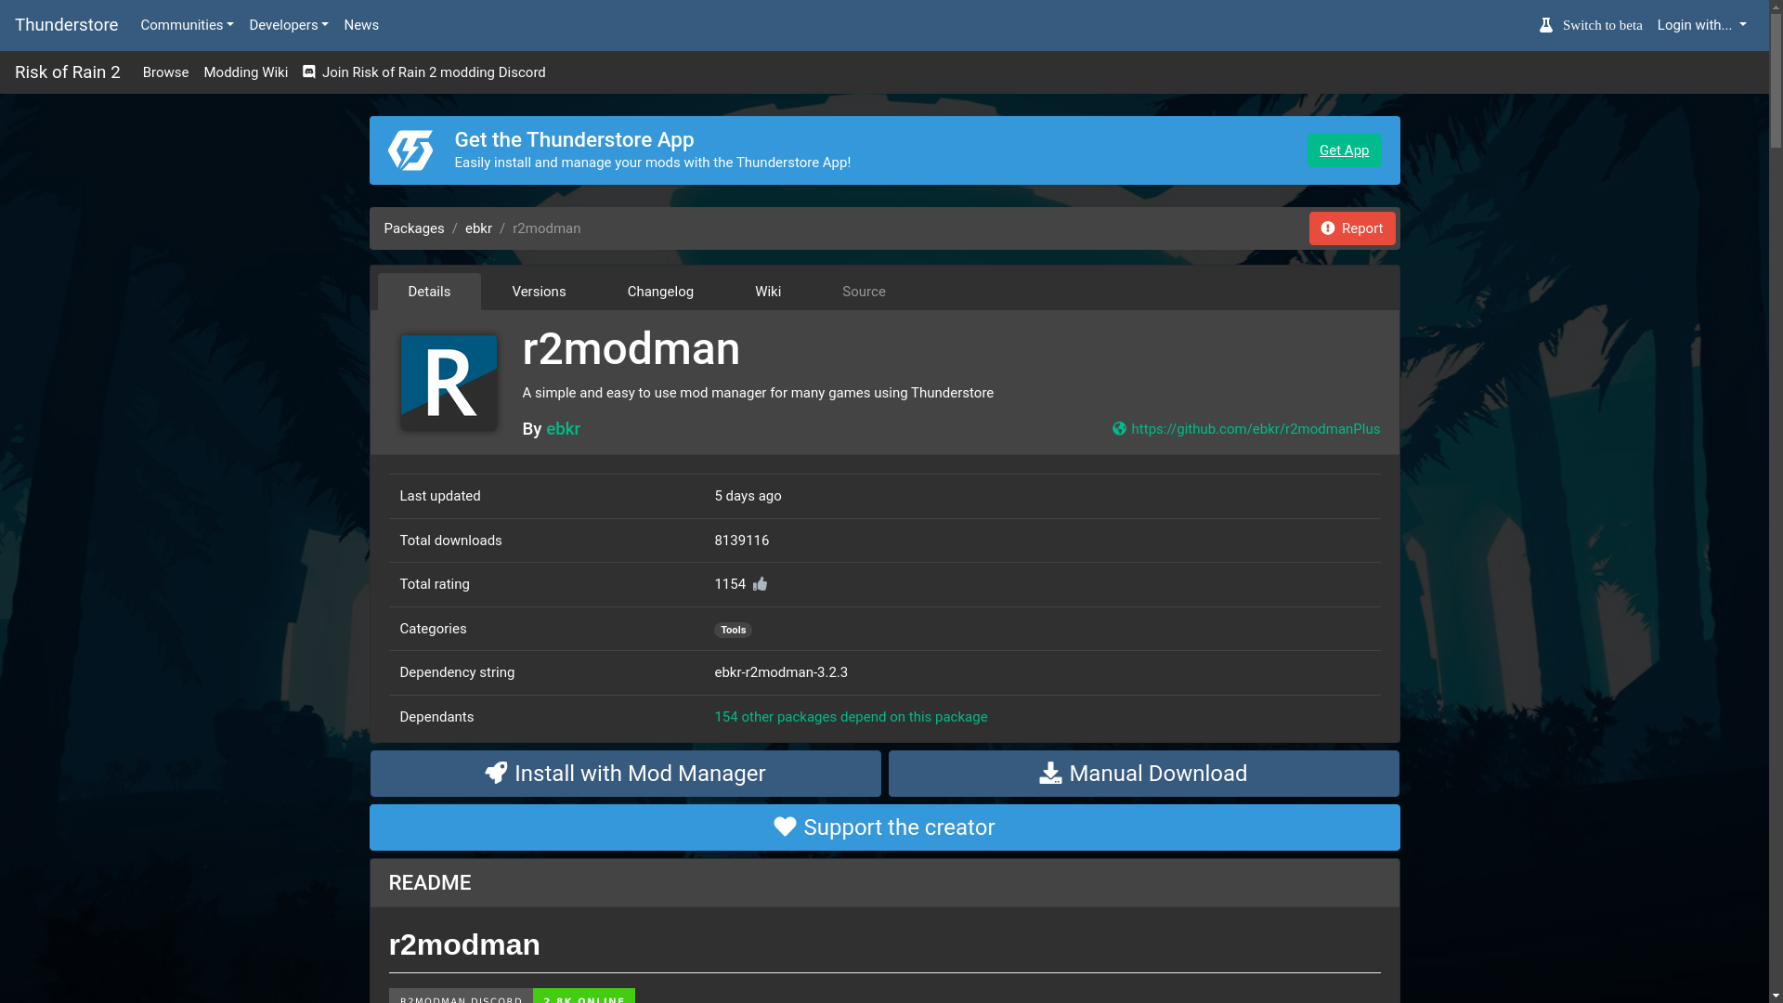
Task: Click the README section header
Action: click(885, 883)
